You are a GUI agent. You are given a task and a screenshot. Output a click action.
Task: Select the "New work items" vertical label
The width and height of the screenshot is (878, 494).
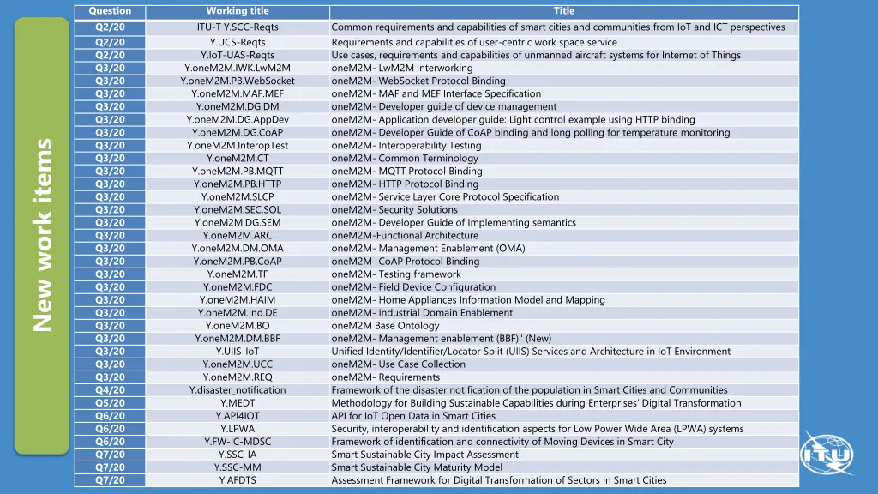click(42, 235)
